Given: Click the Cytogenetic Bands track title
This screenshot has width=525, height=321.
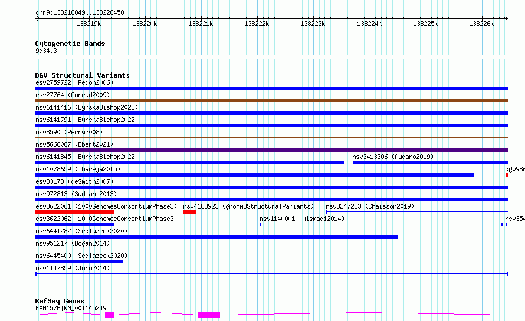Looking at the screenshot, I should (x=70, y=44).
